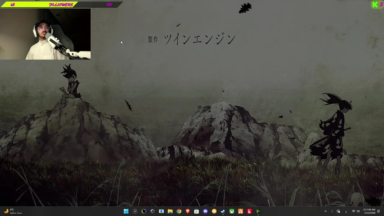Open the orange app icon next to Xbox
Image resolution: width=384 pixels, height=216 pixels.
click(241, 211)
